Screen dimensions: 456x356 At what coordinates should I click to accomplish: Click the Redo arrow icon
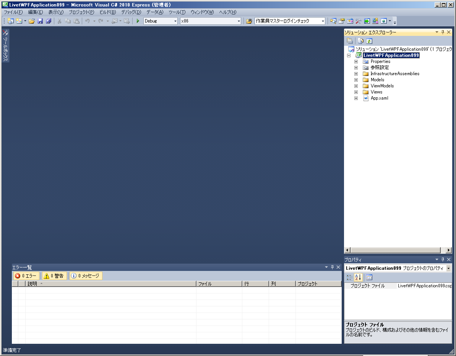click(x=101, y=21)
